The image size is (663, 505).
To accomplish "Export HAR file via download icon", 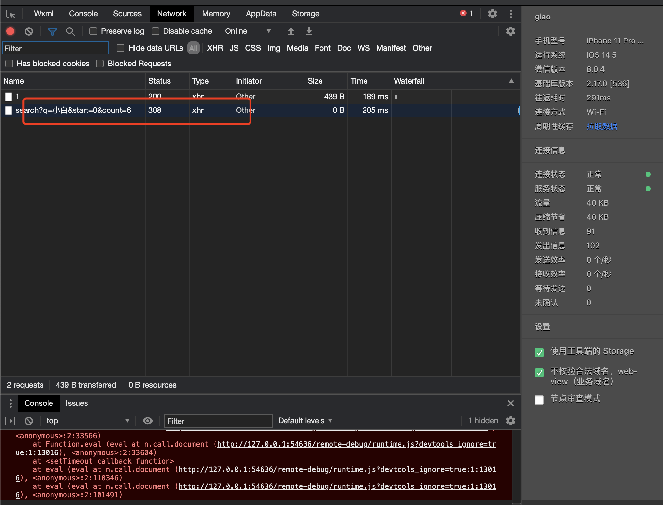I will click(309, 31).
